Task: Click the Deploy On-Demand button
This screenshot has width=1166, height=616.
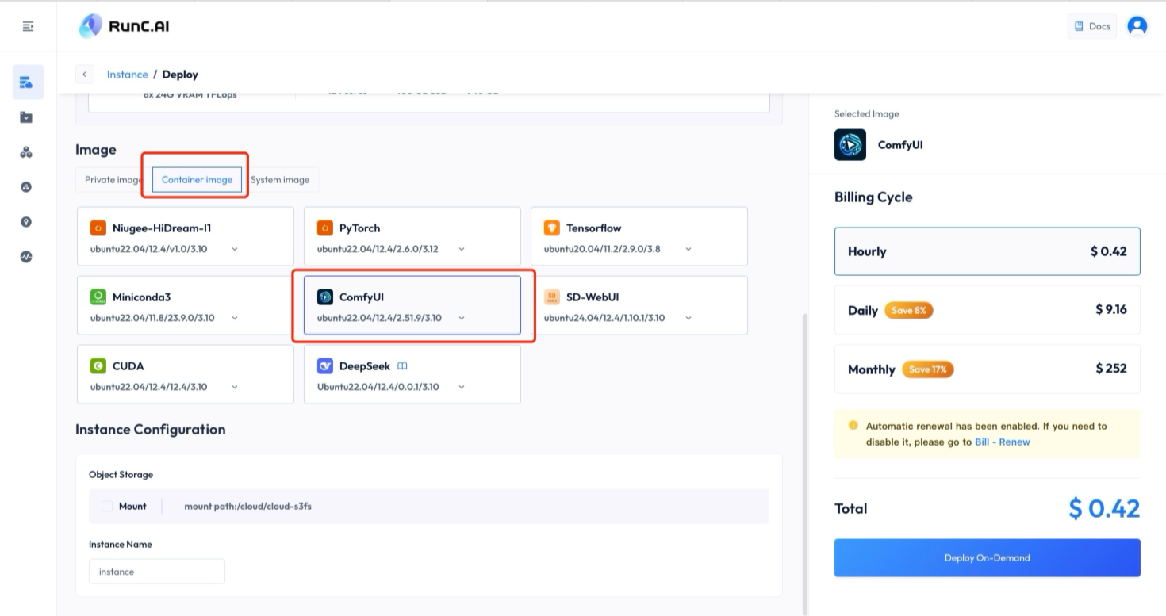Action: click(987, 557)
